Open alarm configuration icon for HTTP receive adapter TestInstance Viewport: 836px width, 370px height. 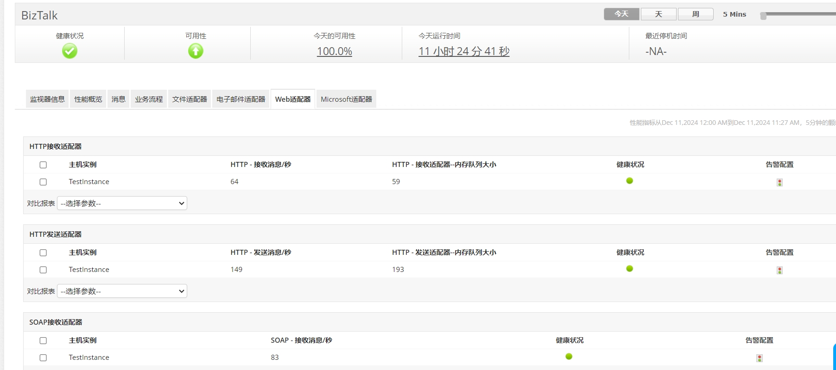click(x=779, y=182)
